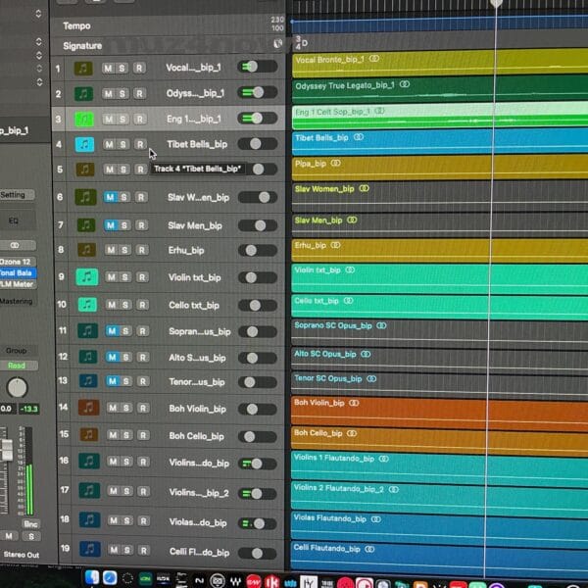Click the Slav Men track icon
Screen dimensions: 588x588
[85, 225]
